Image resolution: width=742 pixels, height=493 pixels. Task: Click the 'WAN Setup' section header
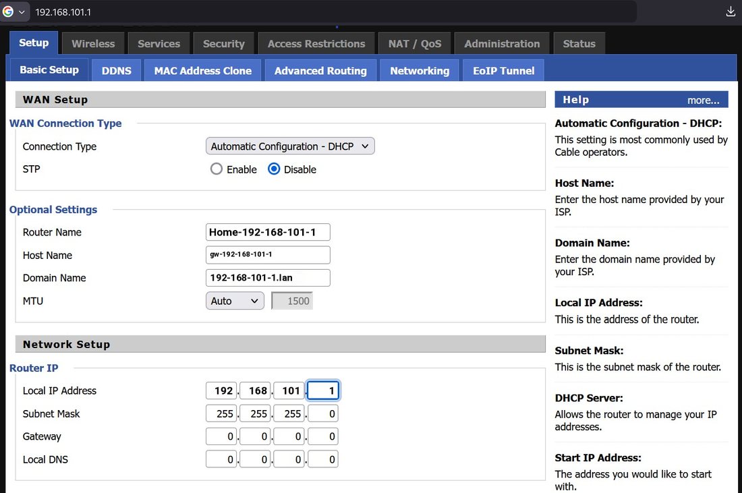[x=280, y=100]
